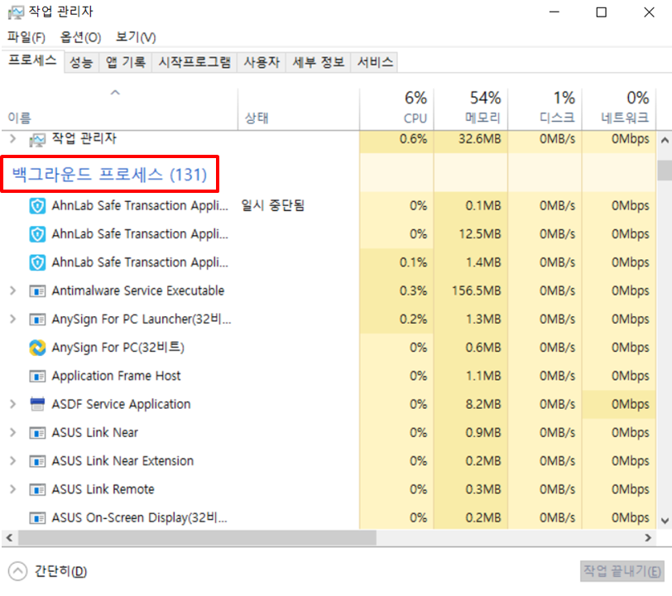The height and width of the screenshot is (596, 672).
Task: Click the shield icon of the suspended AhnLab process
Action: 37,206
